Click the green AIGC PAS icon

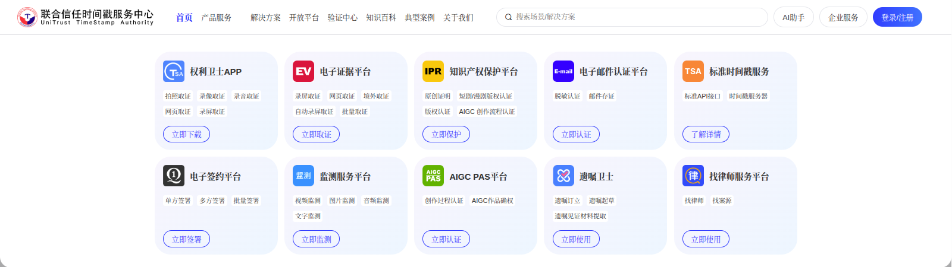click(433, 176)
